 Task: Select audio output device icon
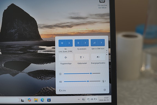(104, 81)
